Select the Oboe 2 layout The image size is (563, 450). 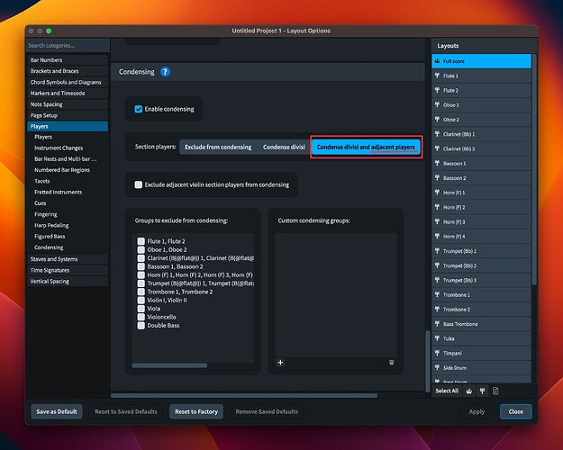(x=482, y=120)
